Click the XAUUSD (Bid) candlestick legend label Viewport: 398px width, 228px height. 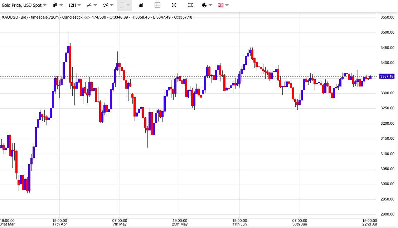[42, 17]
